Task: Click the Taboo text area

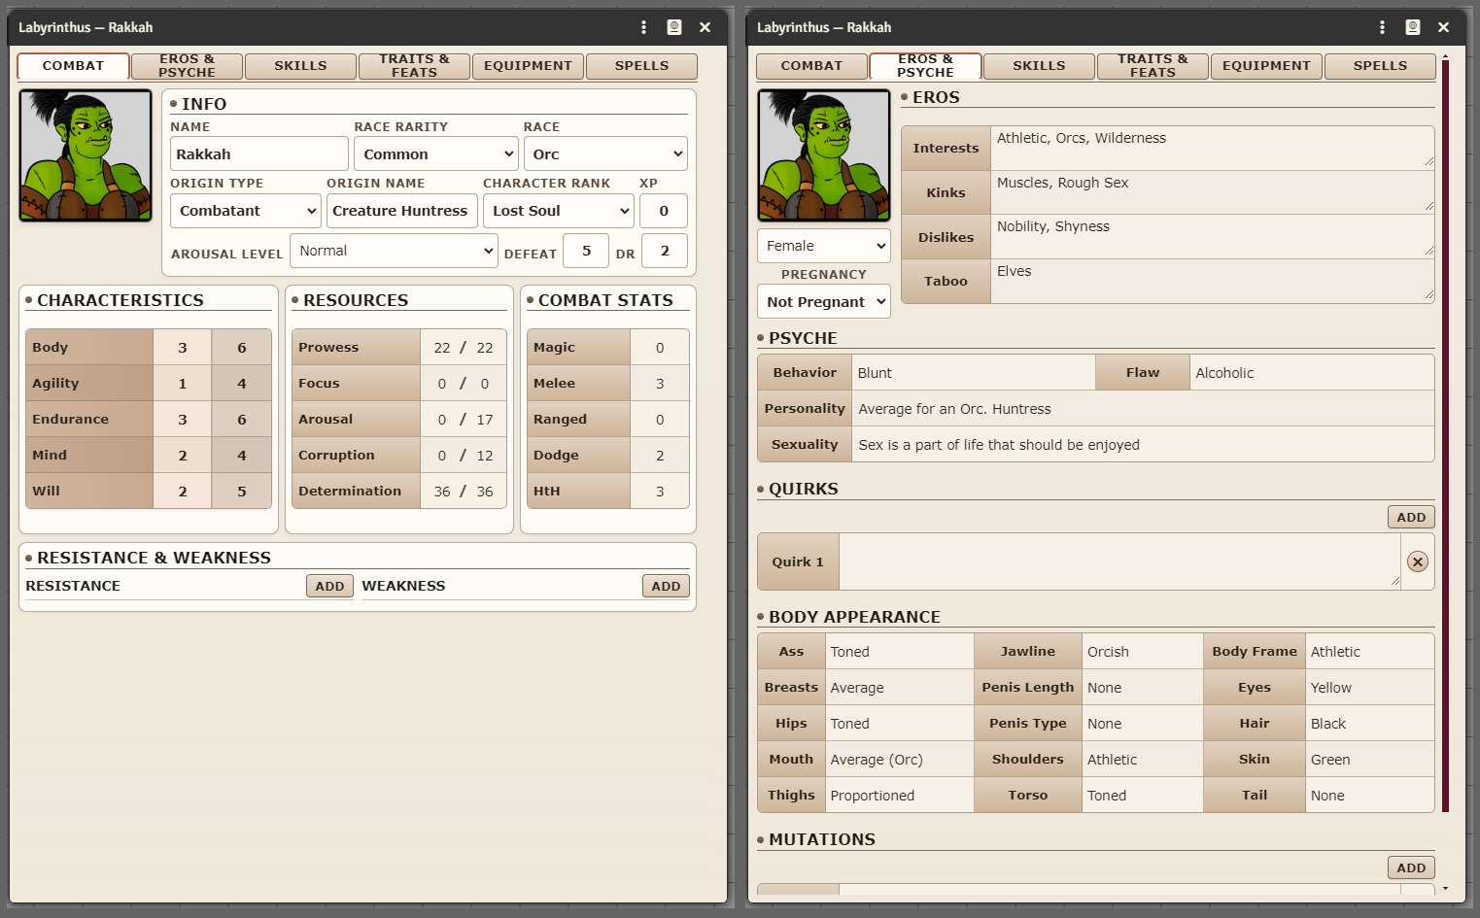Action: click(1213, 281)
